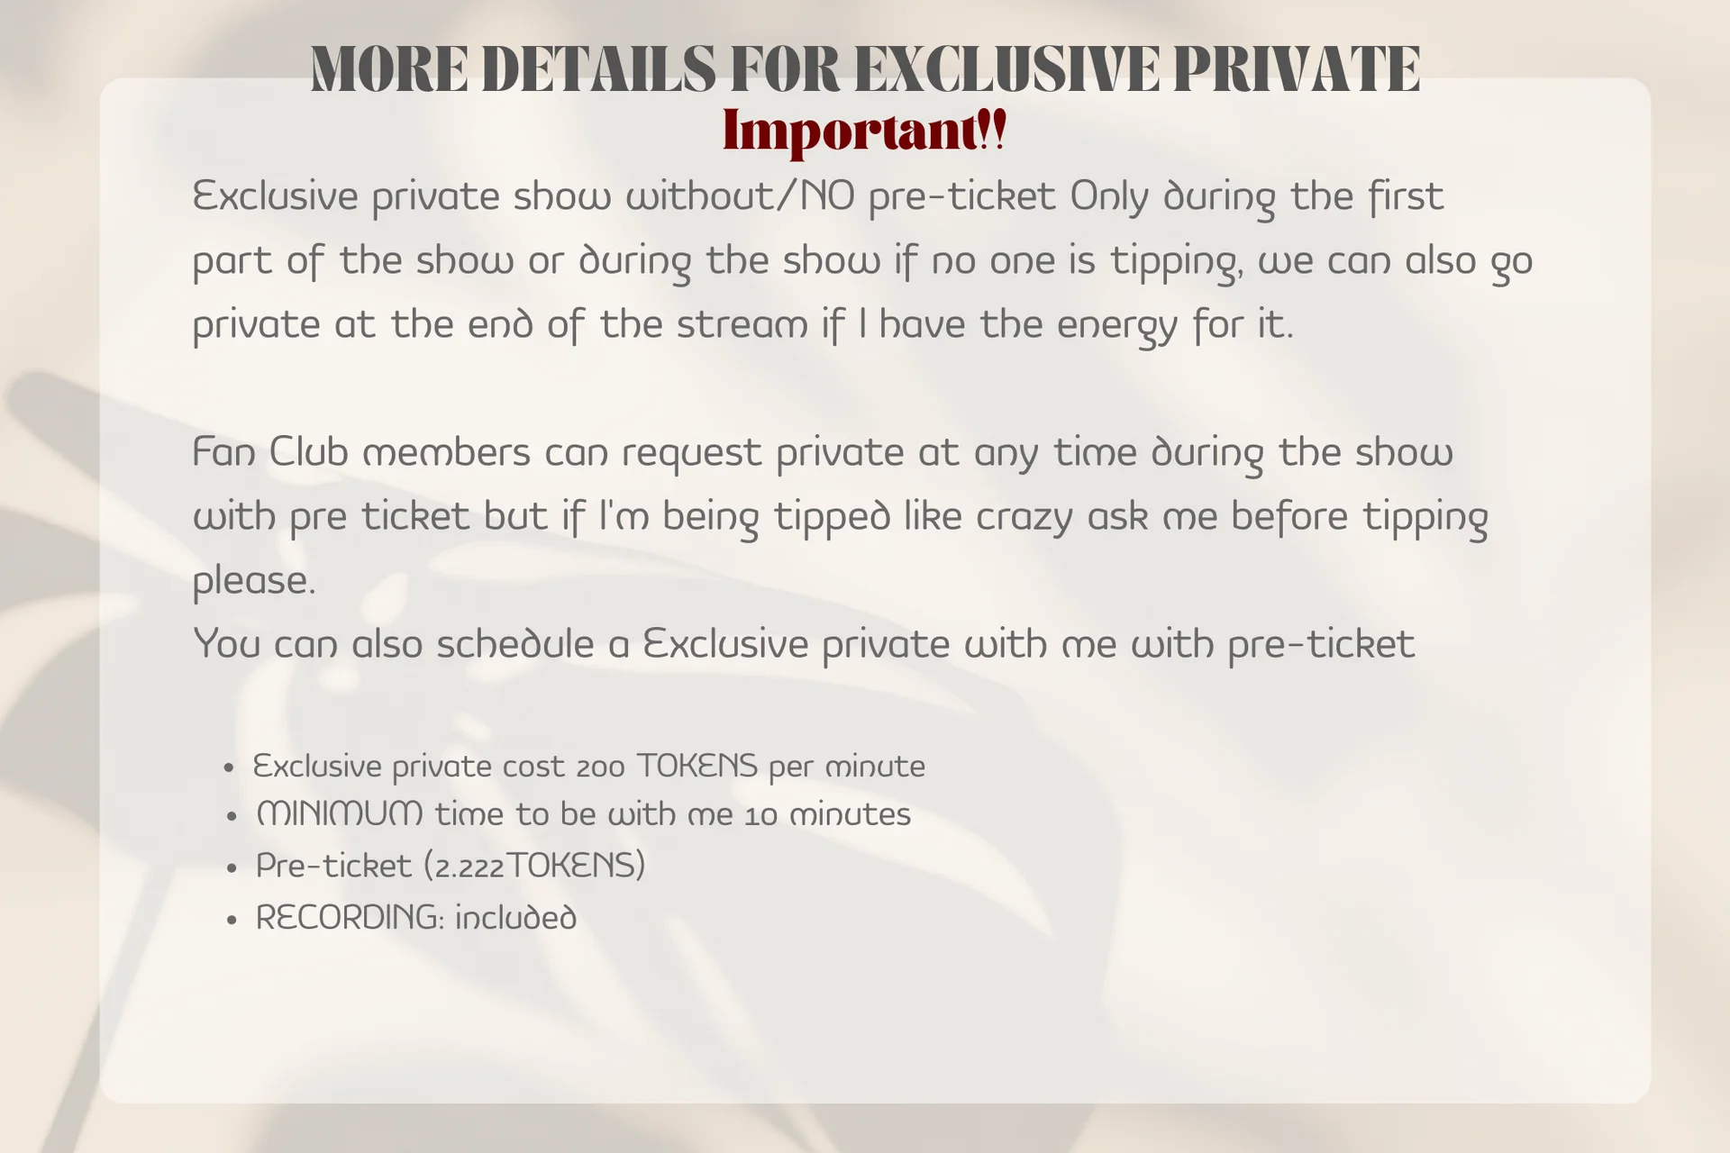1730x1153 pixels.
Task: Click the bullet "Exclusive private cost 200 TOKENS per minute"
Action: [588, 767]
